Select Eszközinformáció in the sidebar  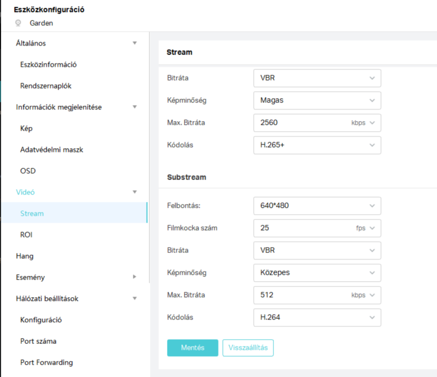[x=49, y=64]
